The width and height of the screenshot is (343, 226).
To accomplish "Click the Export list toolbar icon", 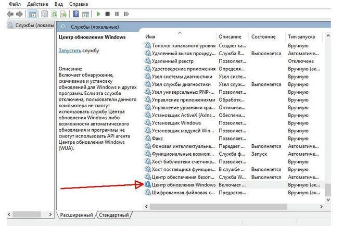I will [x=63, y=14].
